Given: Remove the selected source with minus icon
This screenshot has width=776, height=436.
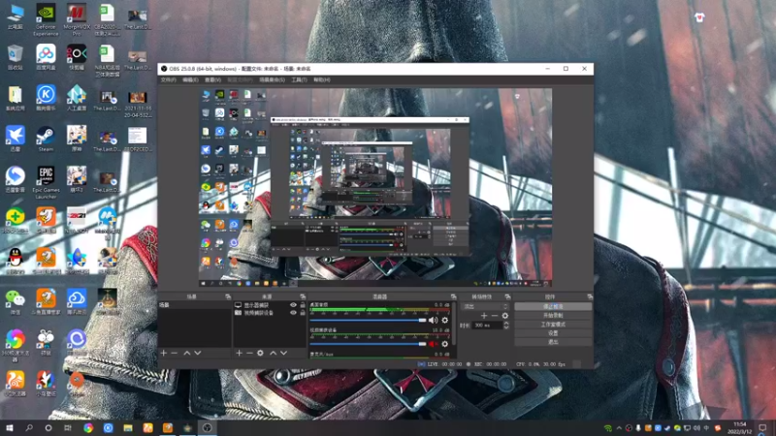Looking at the screenshot, I should tap(249, 353).
